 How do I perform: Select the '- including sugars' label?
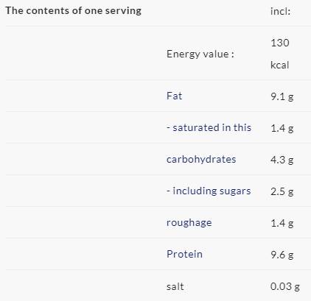click(x=209, y=191)
